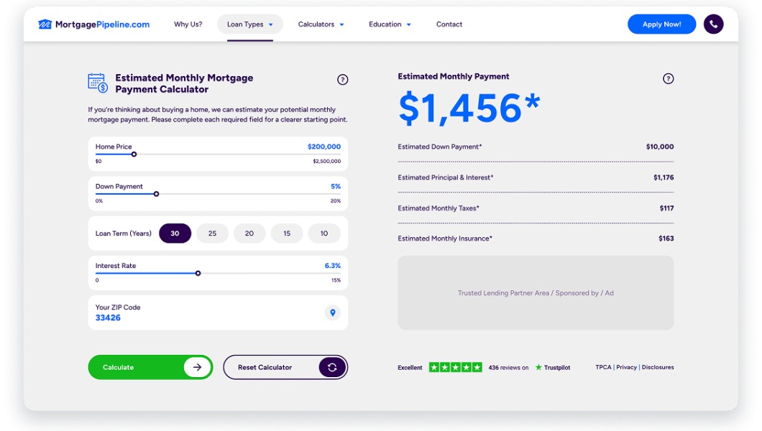
Task: Open the Privacy link
Action: pyautogui.click(x=626, y=367)
